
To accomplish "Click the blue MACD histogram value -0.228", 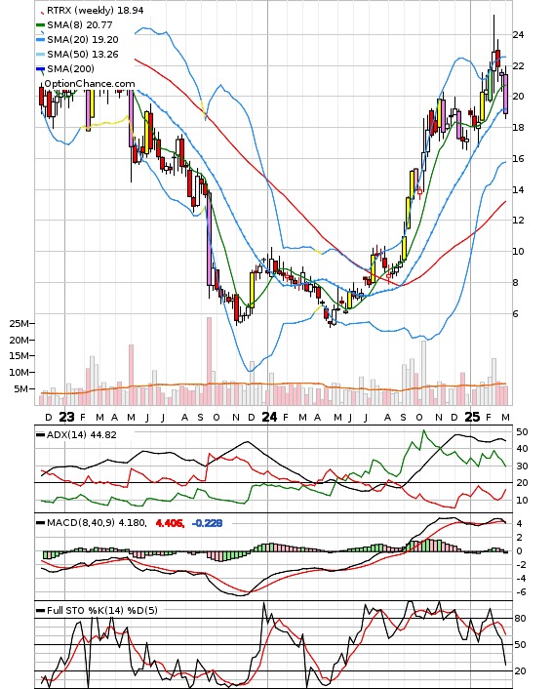I will coord(208,523).
